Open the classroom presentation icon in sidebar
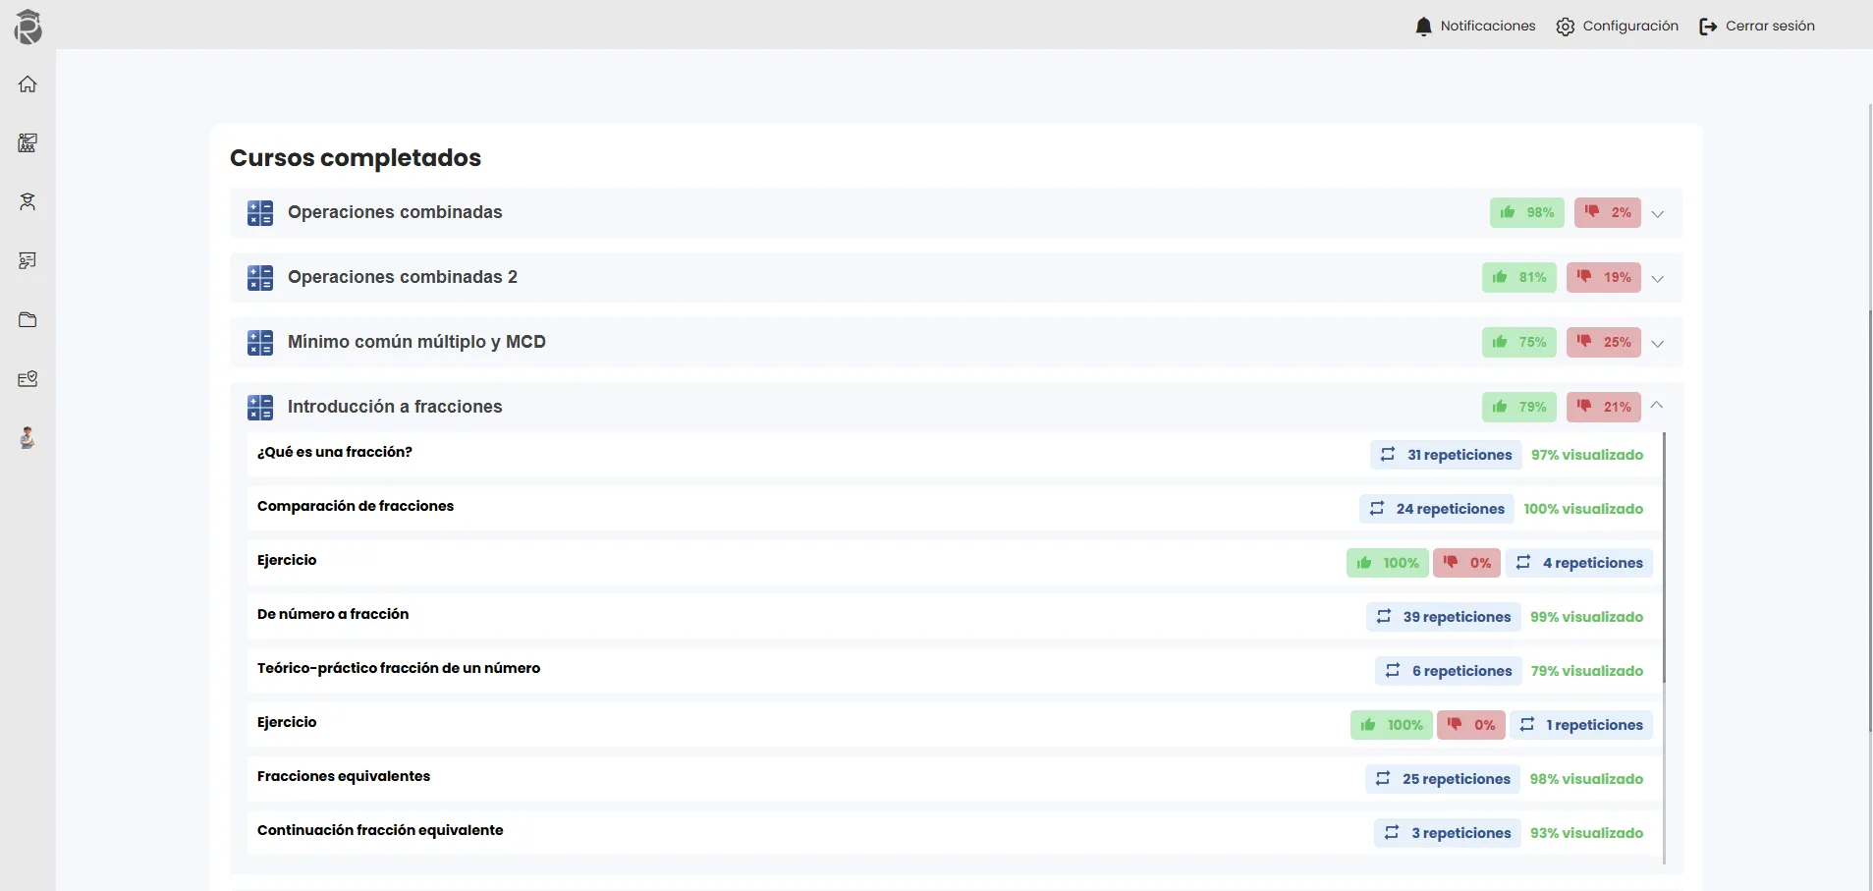Image resolution: width=1873 pixels, height=891 pixels. [x=28, y=143]
